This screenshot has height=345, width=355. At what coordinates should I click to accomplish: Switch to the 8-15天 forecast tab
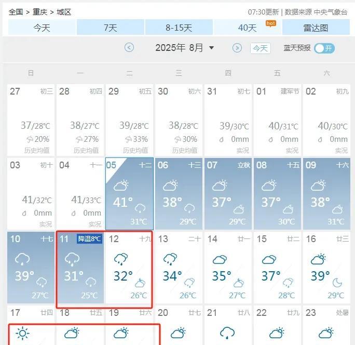179,28
